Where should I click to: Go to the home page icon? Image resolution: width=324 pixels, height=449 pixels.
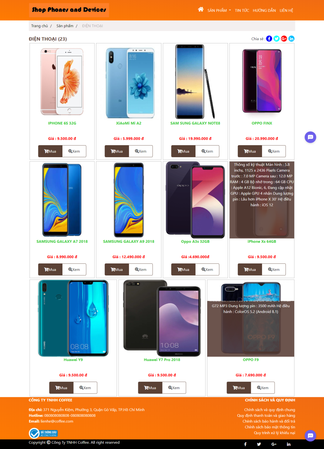tap(201, 9)
